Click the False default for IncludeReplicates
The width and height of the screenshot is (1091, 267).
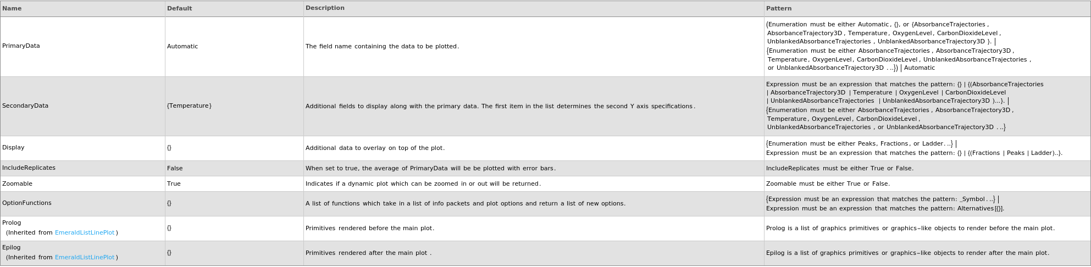pos(175,169)
